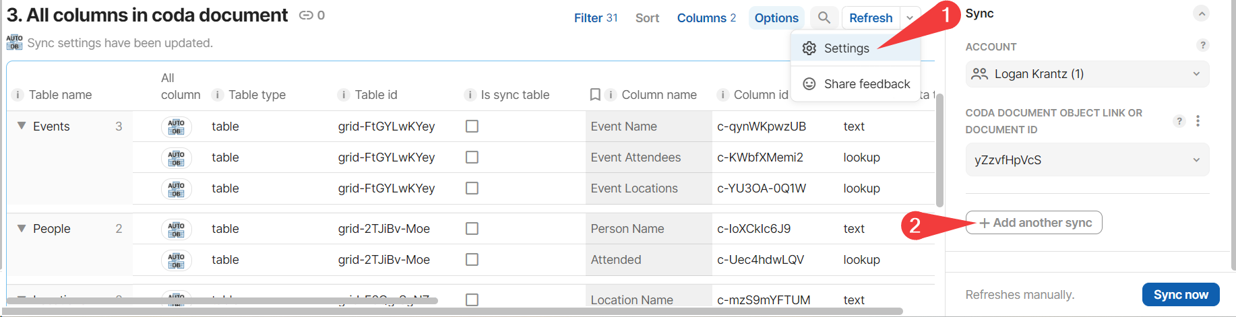The image size is (1236, 317).
Task: Check Is sync table for Location Name
Action: [472, 300]
